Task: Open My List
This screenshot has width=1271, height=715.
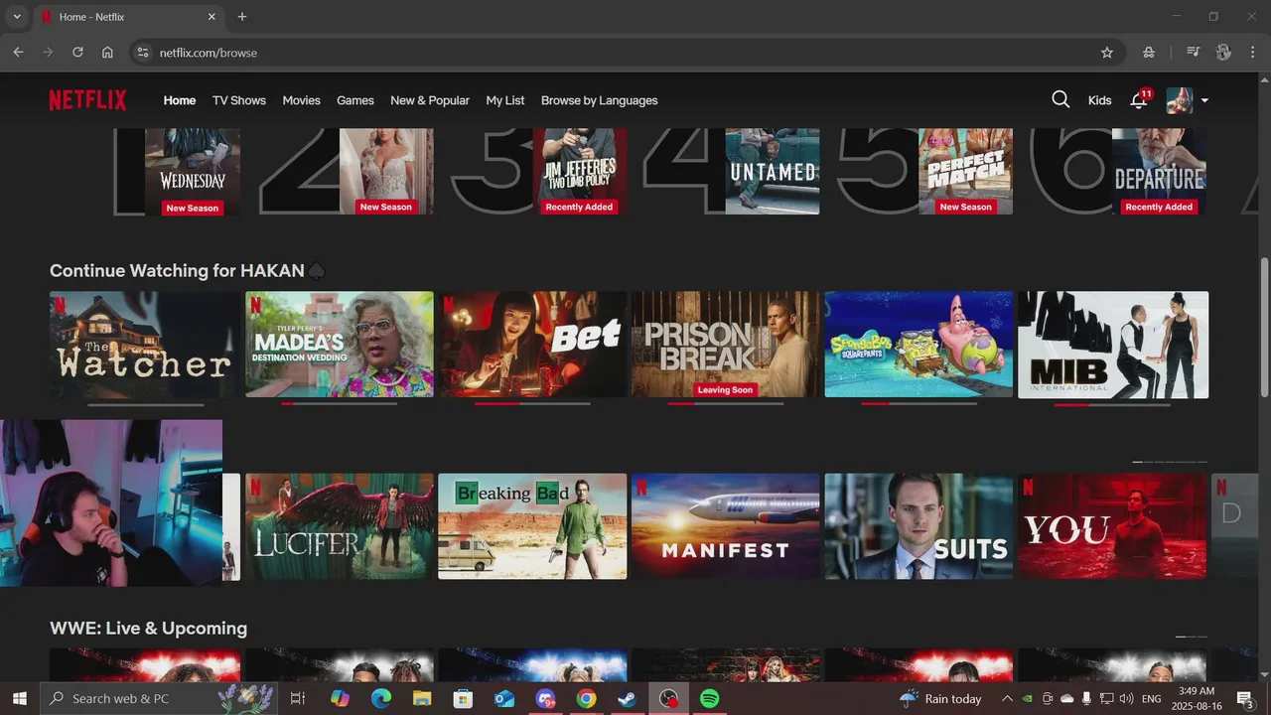Action: coord(505,100)
